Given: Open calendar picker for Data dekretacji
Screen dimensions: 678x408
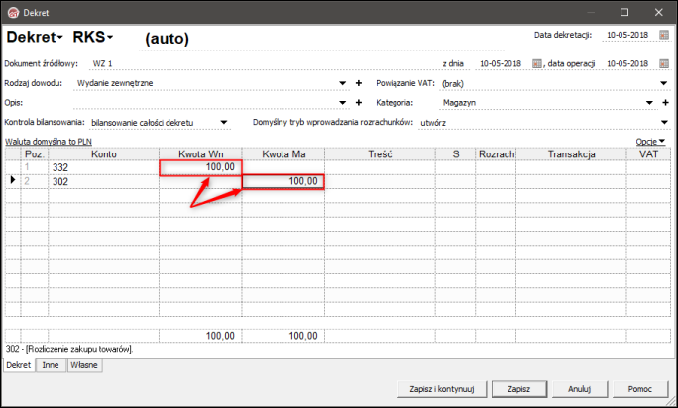Looking at the screenshot, I should pyautogui.click(x=664, y=35).
